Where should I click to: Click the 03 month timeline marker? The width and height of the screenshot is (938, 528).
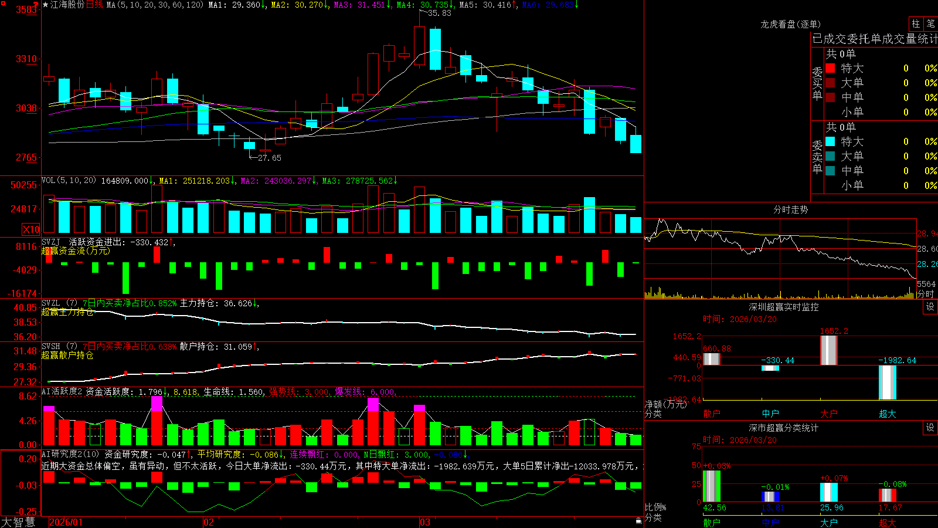(x=425, y=522)
